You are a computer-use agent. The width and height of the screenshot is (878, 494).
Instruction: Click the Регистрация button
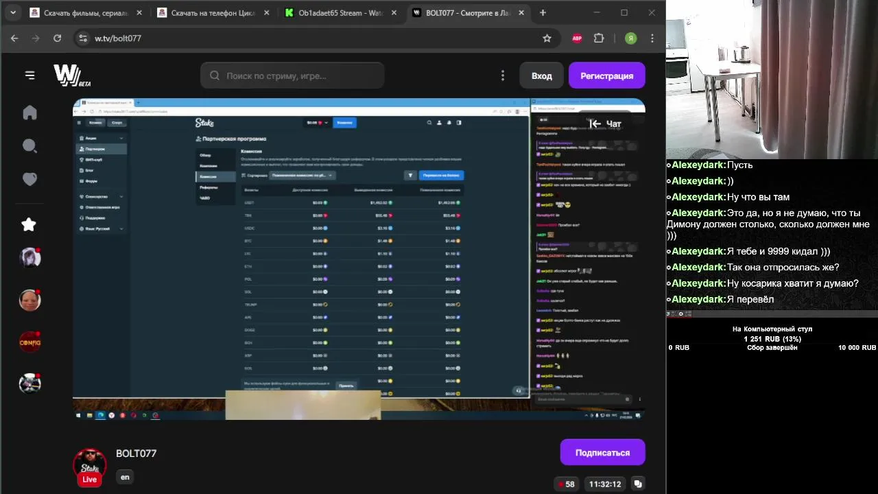[x=607, y=75]
